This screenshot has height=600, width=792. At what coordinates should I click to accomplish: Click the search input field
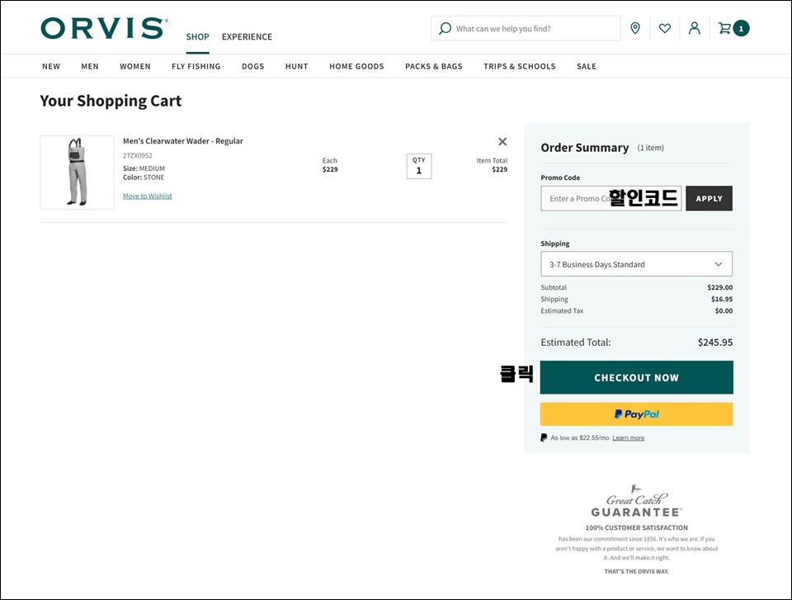click(526, 28)
